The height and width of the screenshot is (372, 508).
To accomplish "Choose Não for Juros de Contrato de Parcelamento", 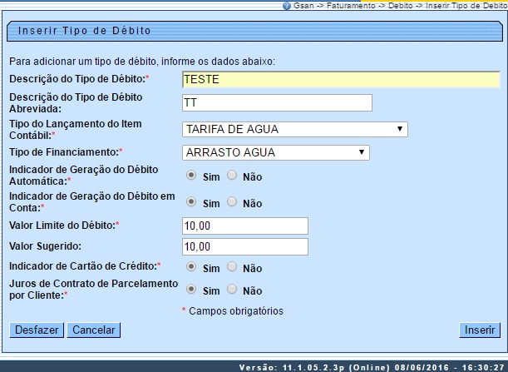I will coord(232,290).
